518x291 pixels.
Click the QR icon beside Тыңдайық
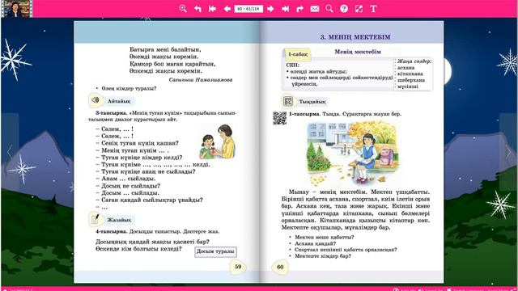288,101
